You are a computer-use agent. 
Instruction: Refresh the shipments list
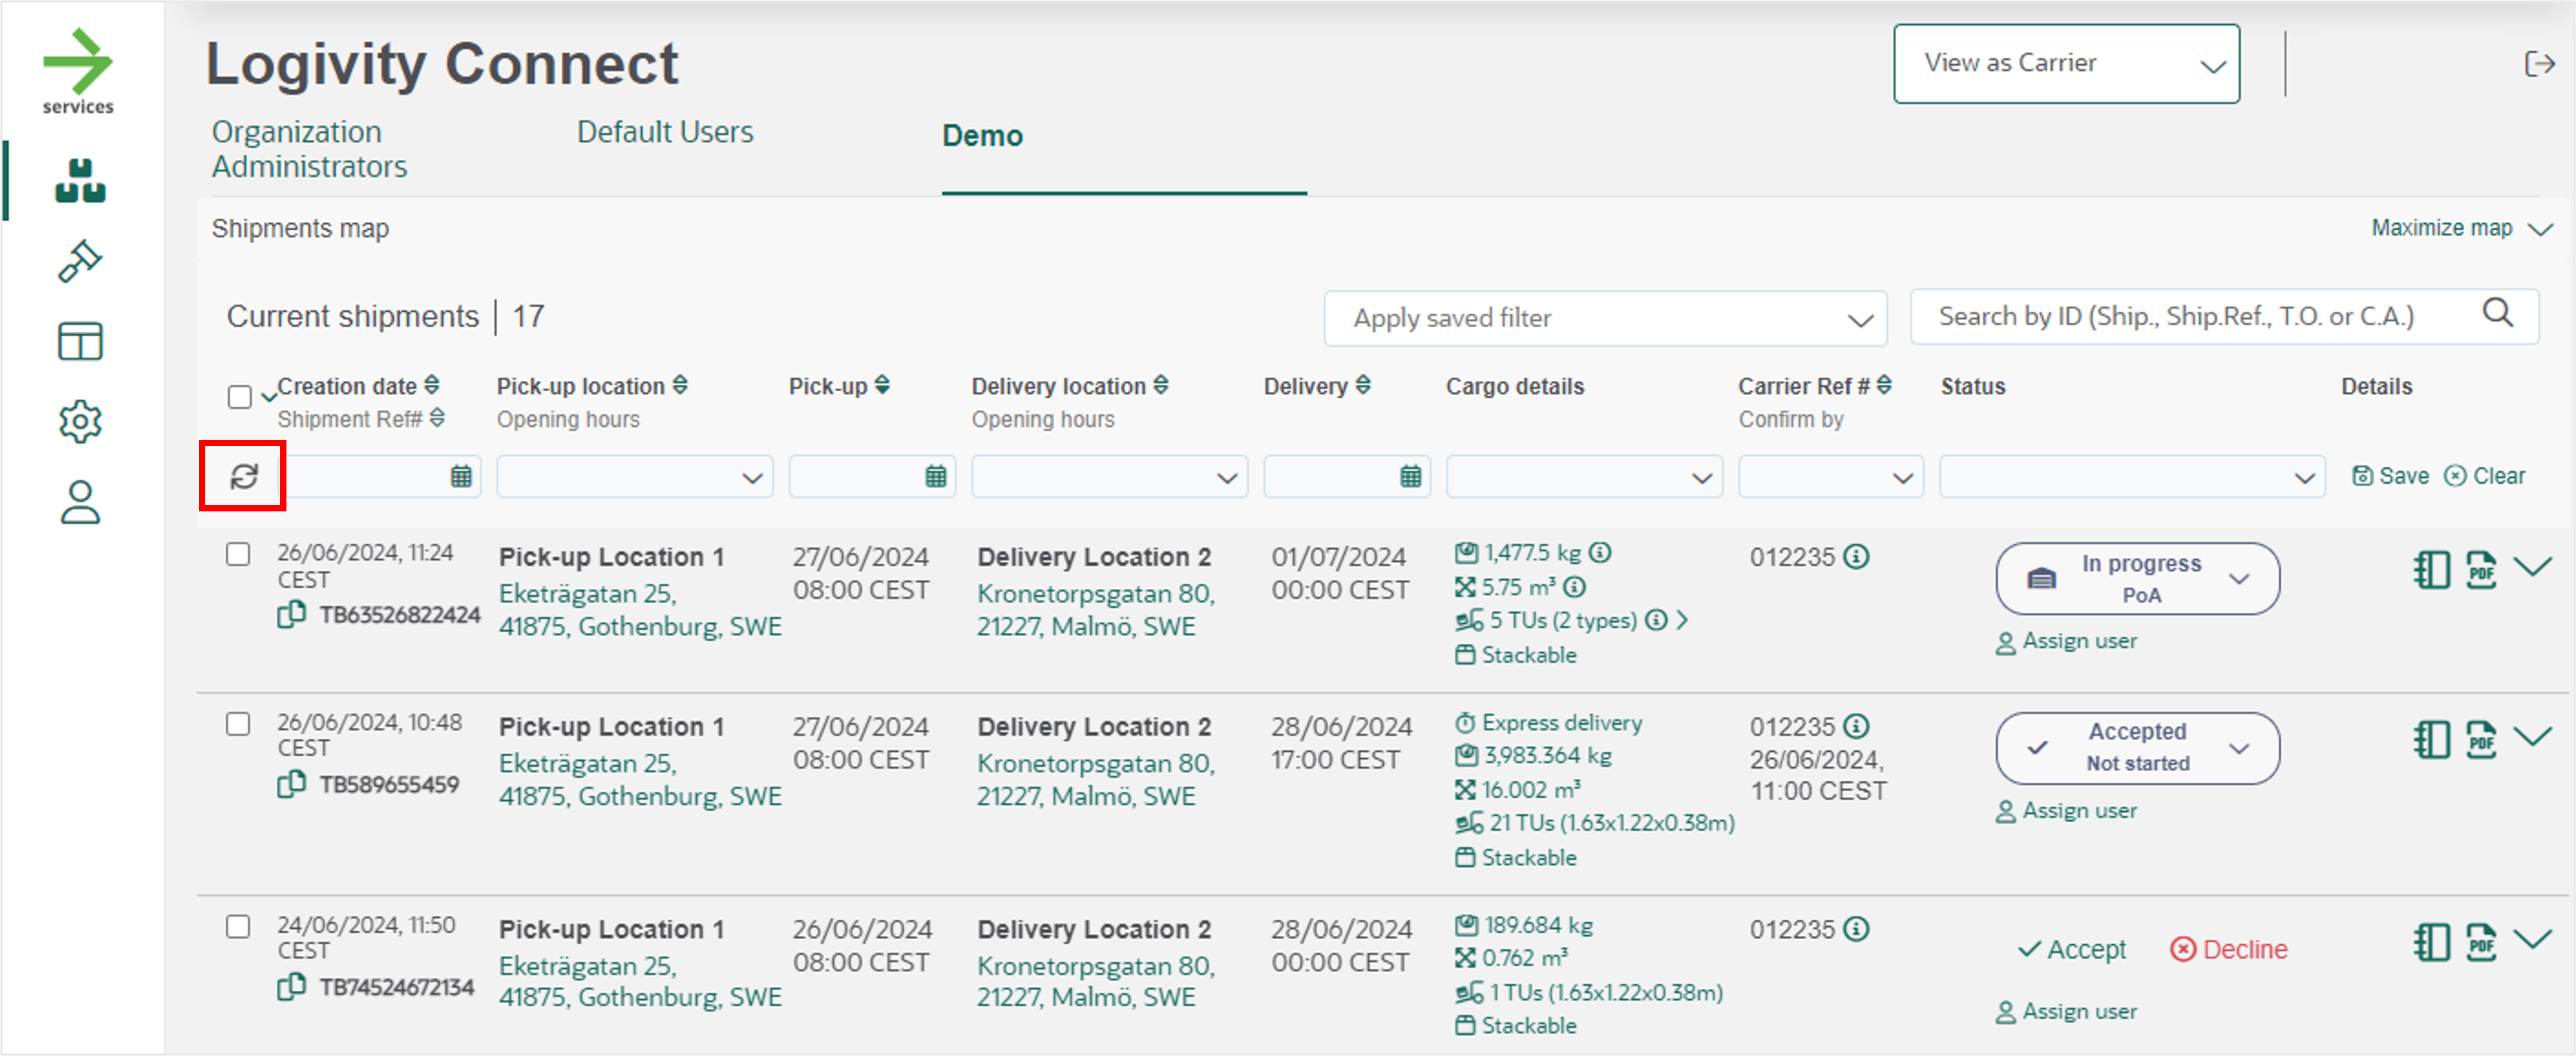244,476
